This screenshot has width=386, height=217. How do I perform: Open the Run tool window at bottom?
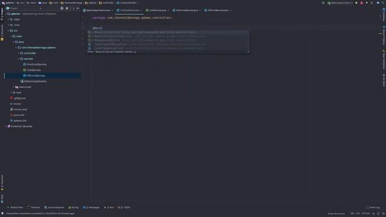(x=109, y=207)
